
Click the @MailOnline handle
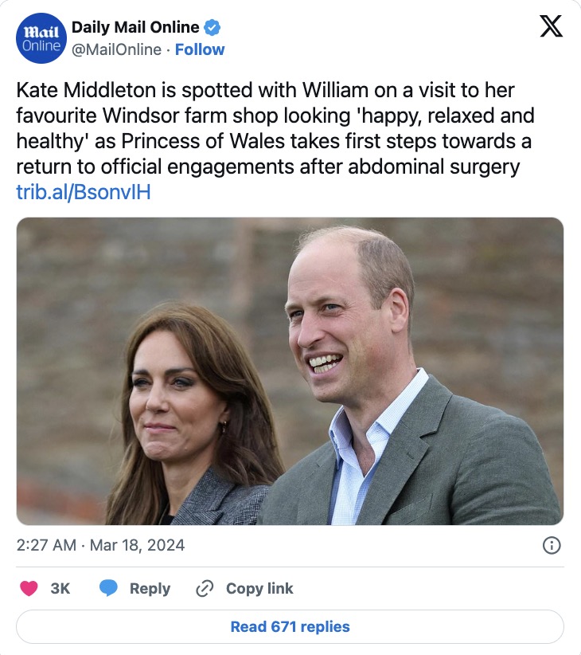click(115, 49)
